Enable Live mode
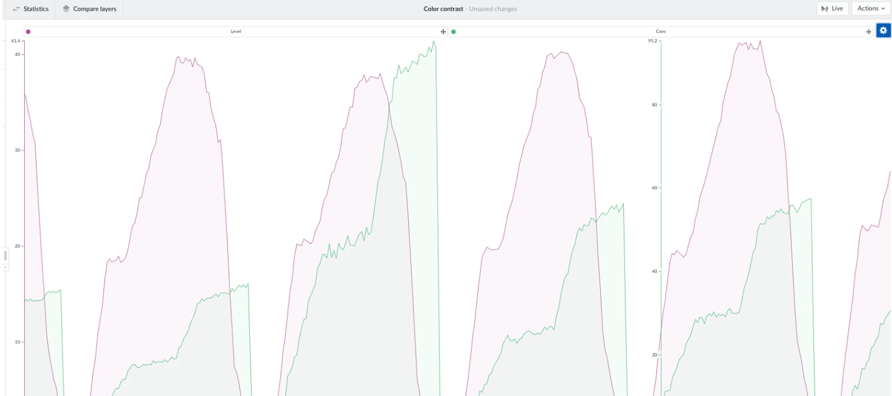Viewport: 892px width, 396px height. [832, 8]
